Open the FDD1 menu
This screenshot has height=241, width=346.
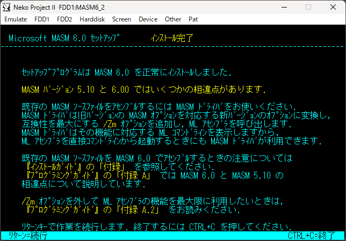point(42,19)
